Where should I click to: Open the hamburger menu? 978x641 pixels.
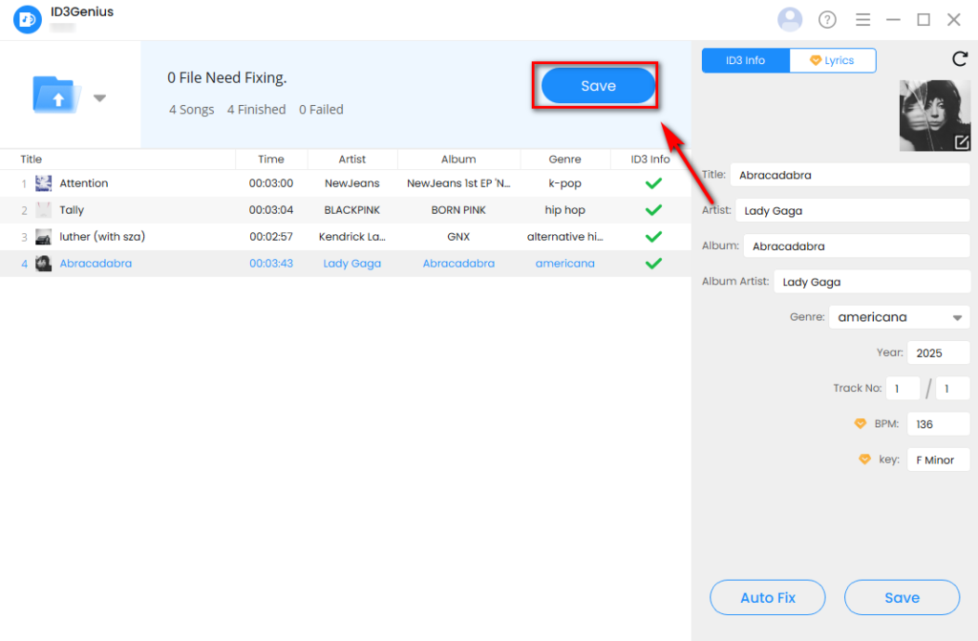click(x=861, y=18)
